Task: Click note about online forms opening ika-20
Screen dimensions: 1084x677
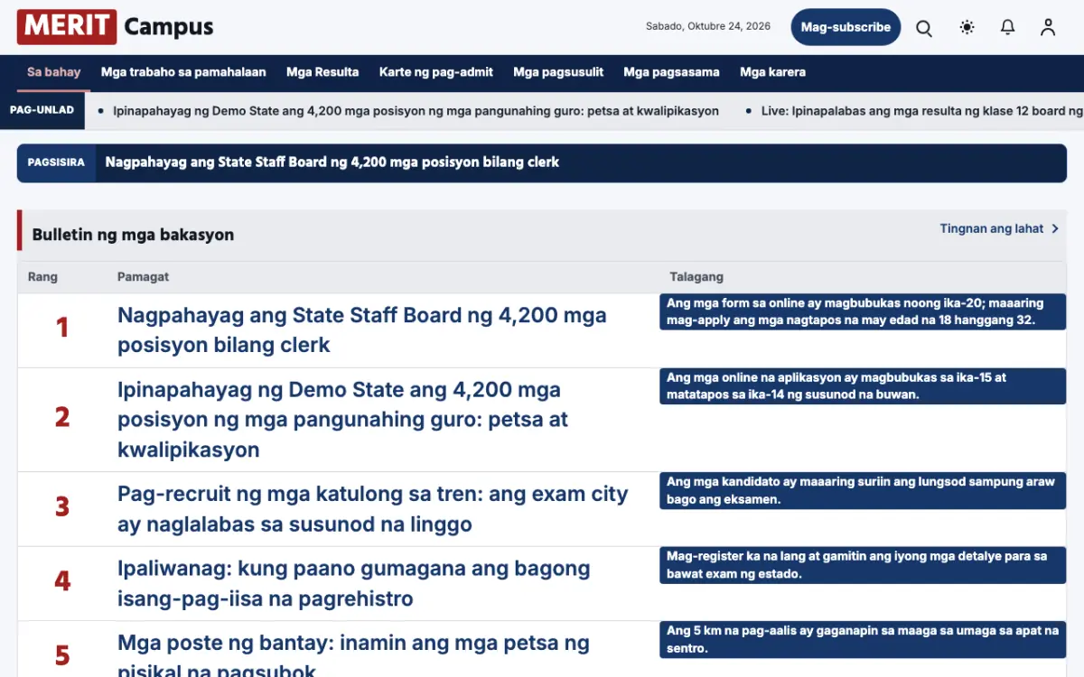Action: (863, 311)
